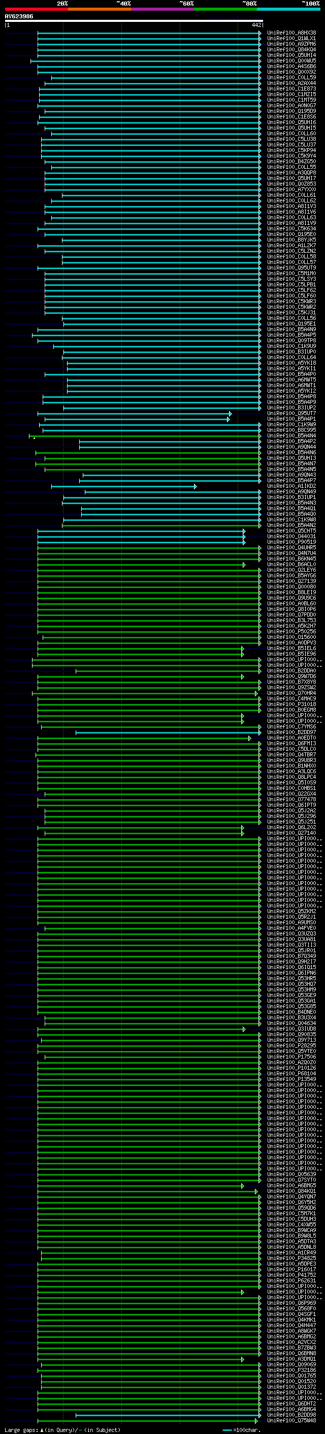Open hit UniRef100_Q1WLX1
This screenshot has width=325, height=1434.
(291, 39)
